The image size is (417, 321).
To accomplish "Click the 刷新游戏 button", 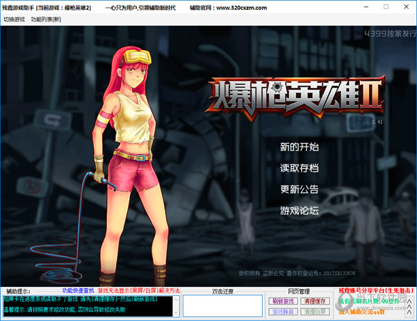I will (284, 302).
